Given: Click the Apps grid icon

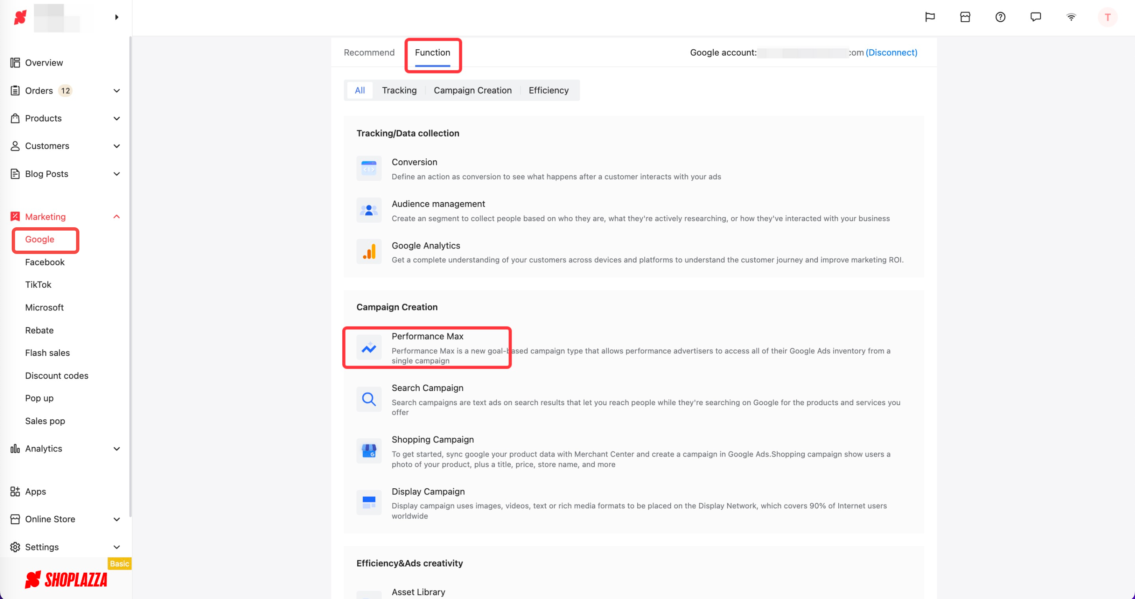Looking at the screenshot, I should 15,492.
